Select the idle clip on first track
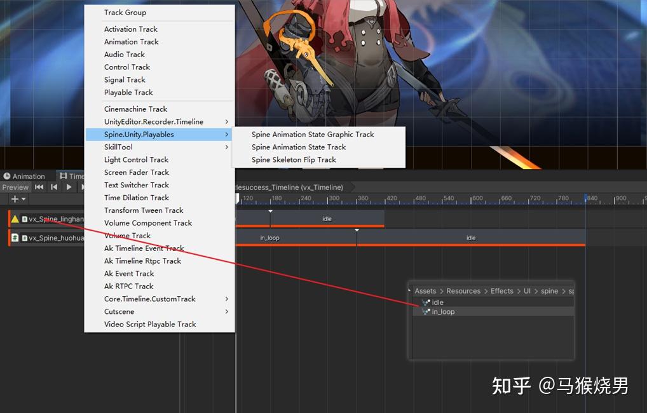The width and height of the screenshot is (647, 413). pos(327,219)
